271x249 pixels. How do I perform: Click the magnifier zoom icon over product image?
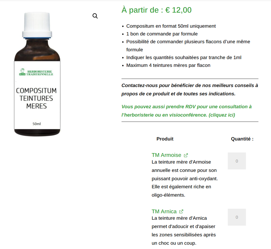click(95, 16)
